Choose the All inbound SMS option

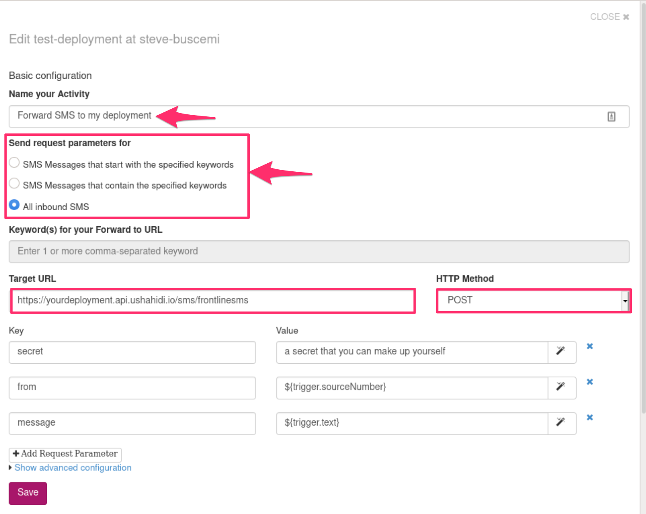[x=14, y=205]
